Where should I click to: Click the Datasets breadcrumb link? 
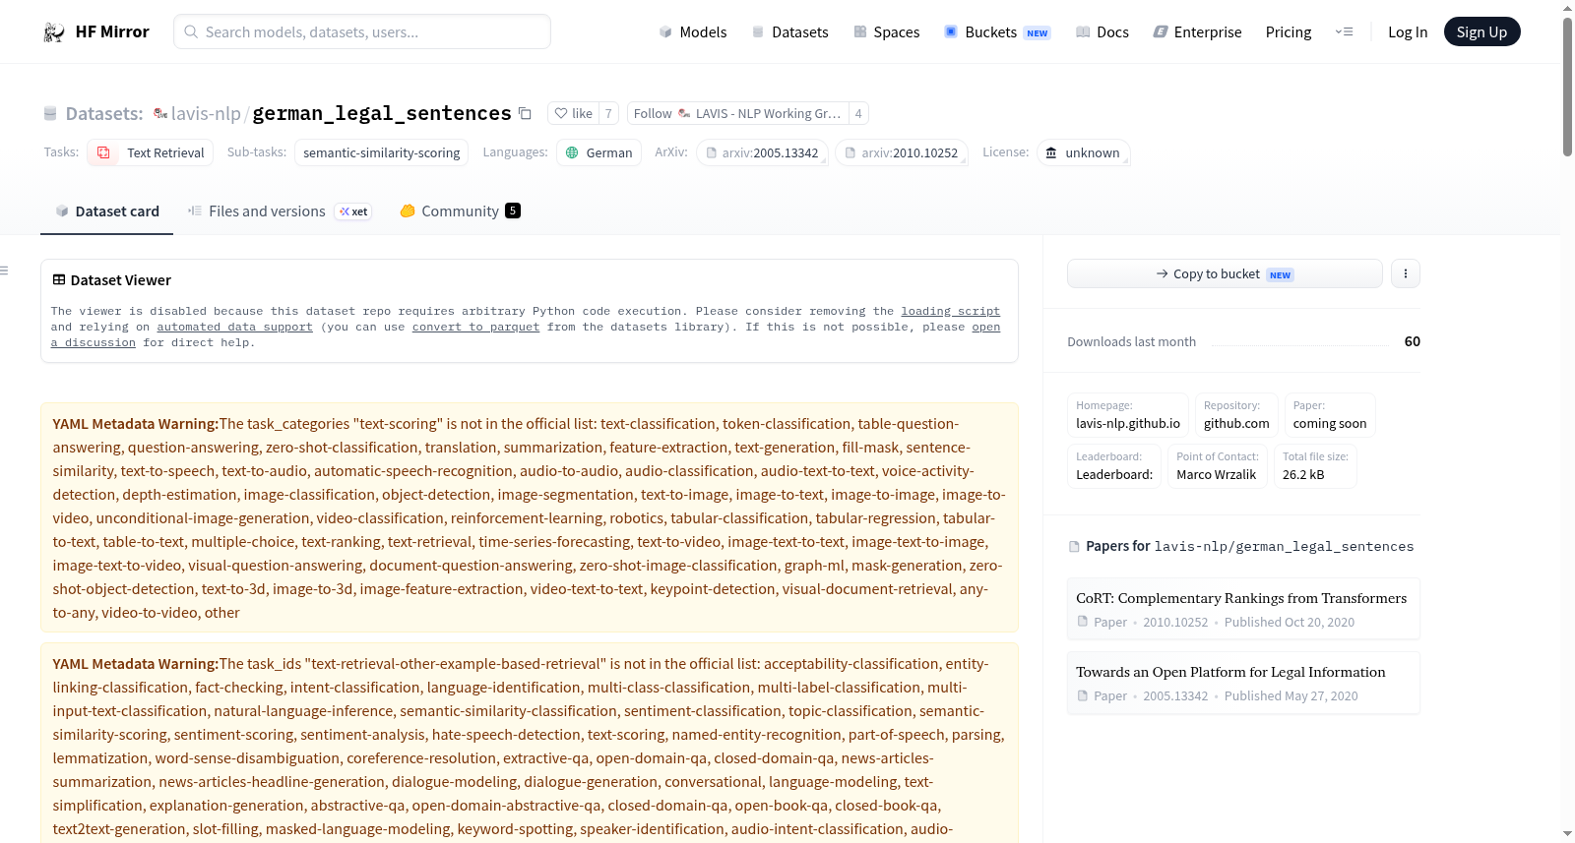coord(104,113)
